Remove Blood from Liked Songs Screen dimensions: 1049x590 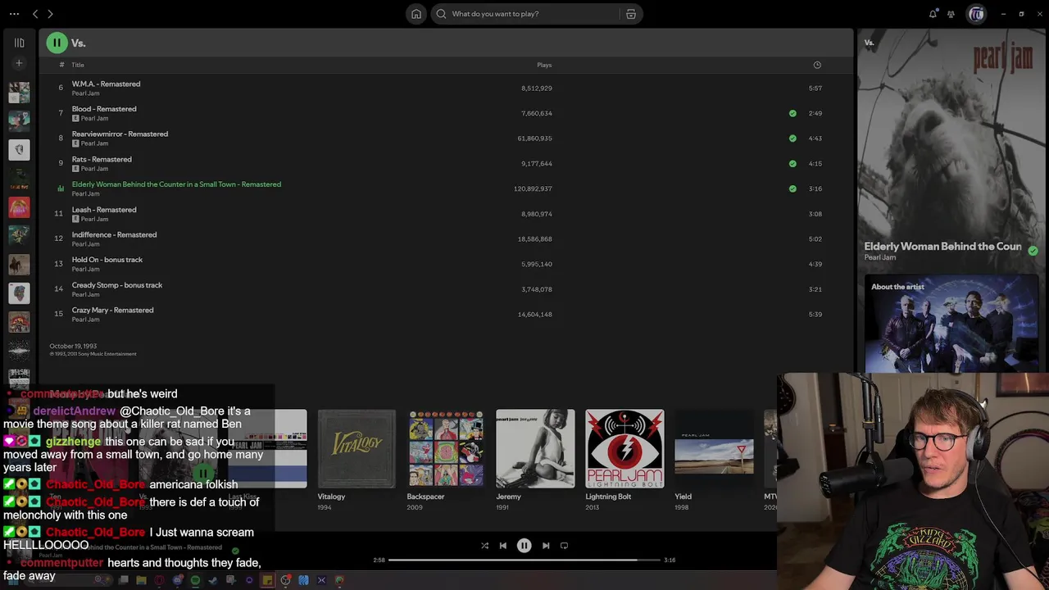pyautogui.click(x=792, y=113)
